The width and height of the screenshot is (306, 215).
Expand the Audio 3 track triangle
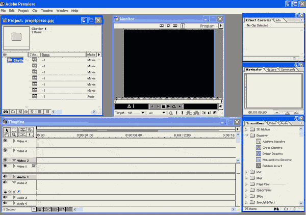click(x=14, y=198)
